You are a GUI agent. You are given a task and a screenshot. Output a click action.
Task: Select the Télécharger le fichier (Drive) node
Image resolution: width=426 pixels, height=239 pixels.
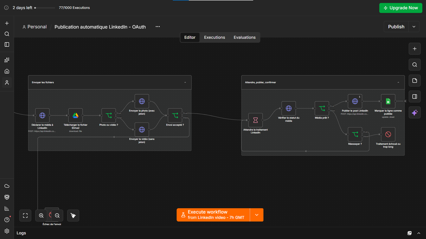click(76, 116)
